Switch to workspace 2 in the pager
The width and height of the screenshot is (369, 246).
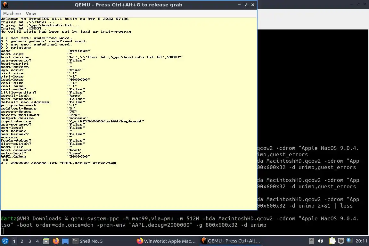(22, 241)
